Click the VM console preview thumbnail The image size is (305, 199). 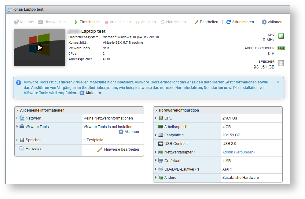tap(39, 48)
